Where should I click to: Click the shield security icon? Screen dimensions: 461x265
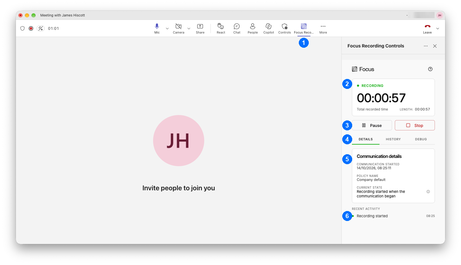[x=22, y=28]
